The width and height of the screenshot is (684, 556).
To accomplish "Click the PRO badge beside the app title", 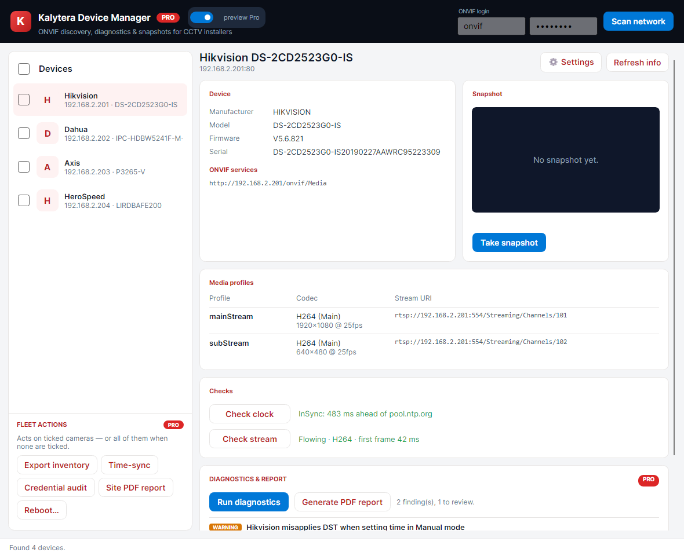I will tap(168, 17).
